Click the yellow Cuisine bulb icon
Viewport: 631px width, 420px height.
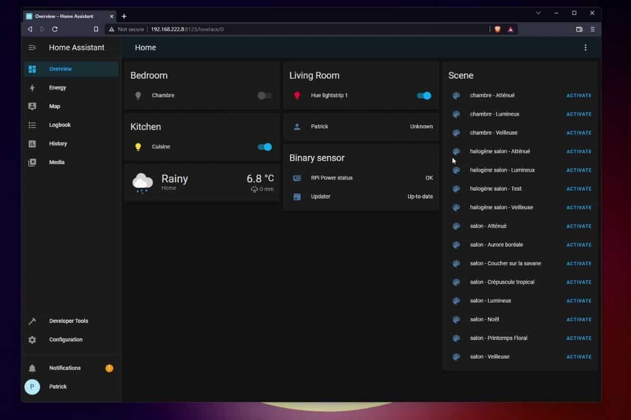pyautogui.click(x=138, y=147)
